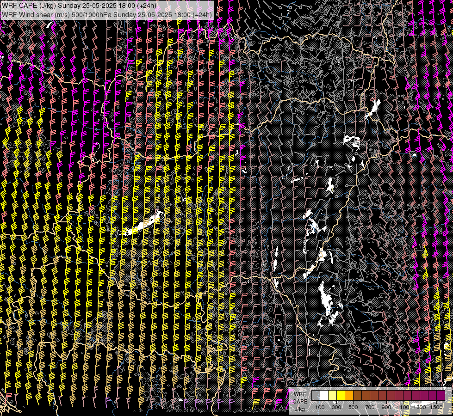
Task: Click the "CAPE" word in the legend
Action: [x=300, y=402]
